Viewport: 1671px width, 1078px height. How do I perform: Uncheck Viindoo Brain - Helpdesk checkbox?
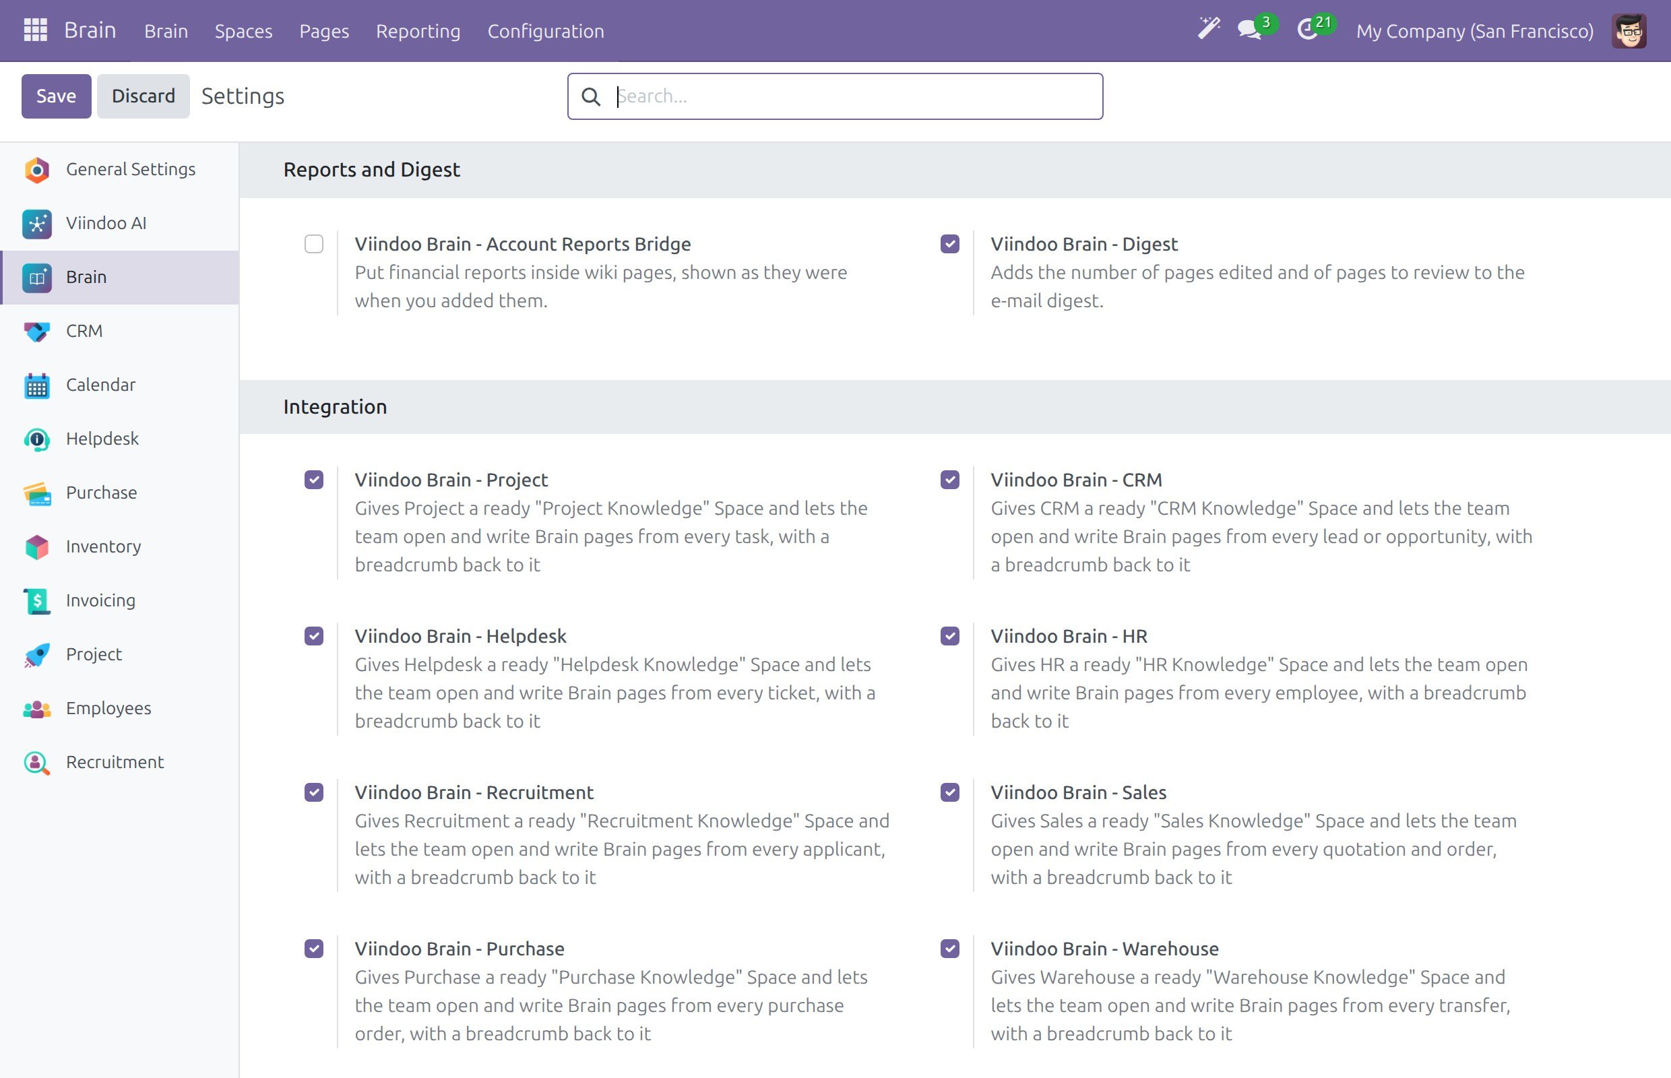(x=313, y=635)
